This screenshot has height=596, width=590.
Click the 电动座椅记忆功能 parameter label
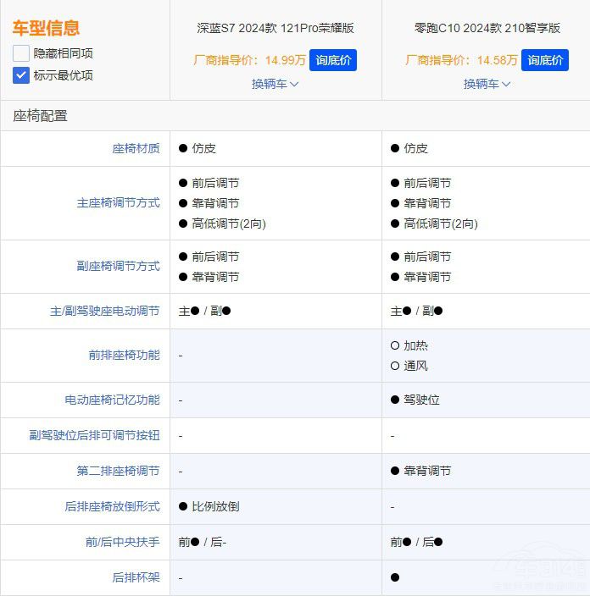click(112, 400)
